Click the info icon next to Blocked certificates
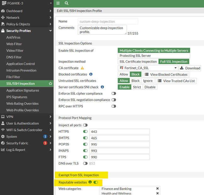 tap(91, 74)
